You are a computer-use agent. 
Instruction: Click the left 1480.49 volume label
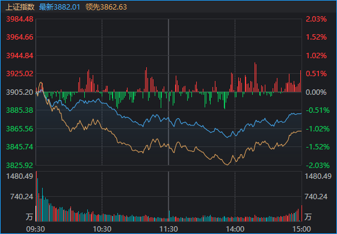pos(20,176)
